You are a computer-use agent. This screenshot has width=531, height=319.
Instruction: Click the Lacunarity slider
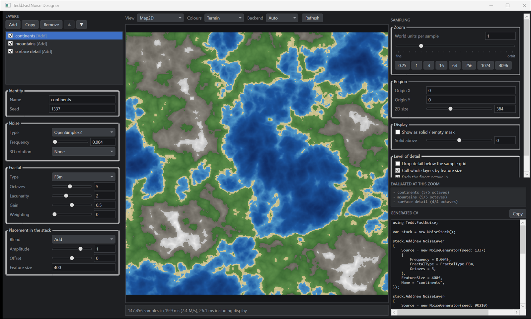(72, 196)
